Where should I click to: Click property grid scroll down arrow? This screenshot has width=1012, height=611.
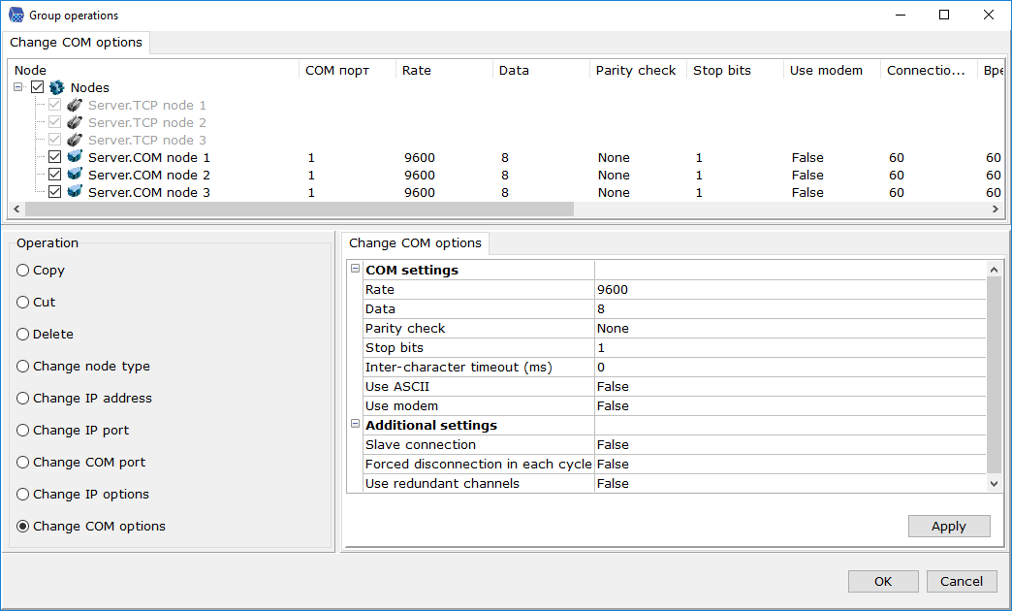(994, 483)
